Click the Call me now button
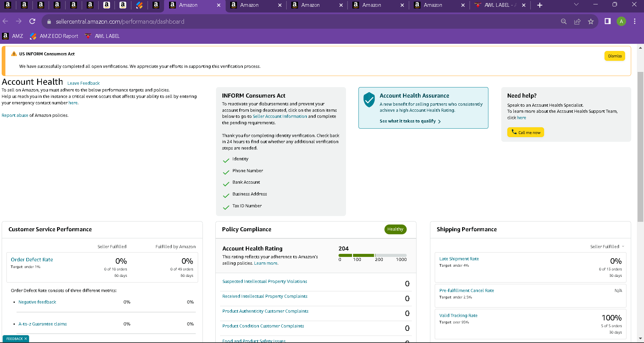Viewport: 644px width, 343px height. (x=526, y=132)
